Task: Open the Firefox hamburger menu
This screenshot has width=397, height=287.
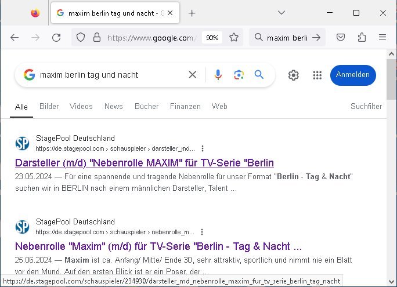Action: pyautogui.click(x=382, y=37)
